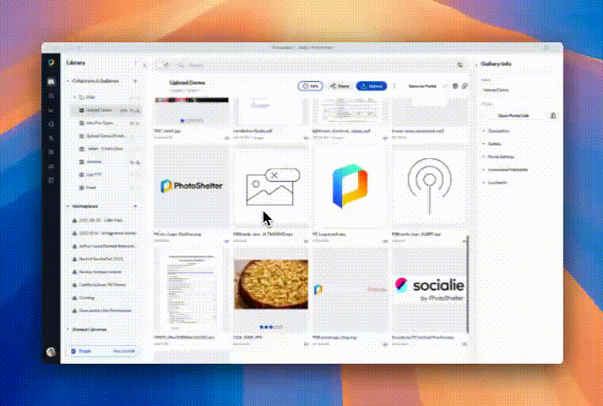Select the PhotoShelter wordmark logo thumbnail
Image resolution: width=603 pixels, height=406 pixels.
[191, 186]
